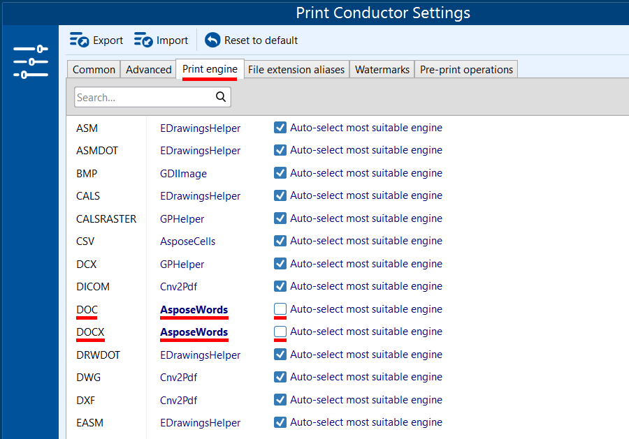Image resolution: width=629 pixels, height=439 pixels.
Task: Open the Watermarks tab
Action: pyautogui.click(x=382, y=69)
